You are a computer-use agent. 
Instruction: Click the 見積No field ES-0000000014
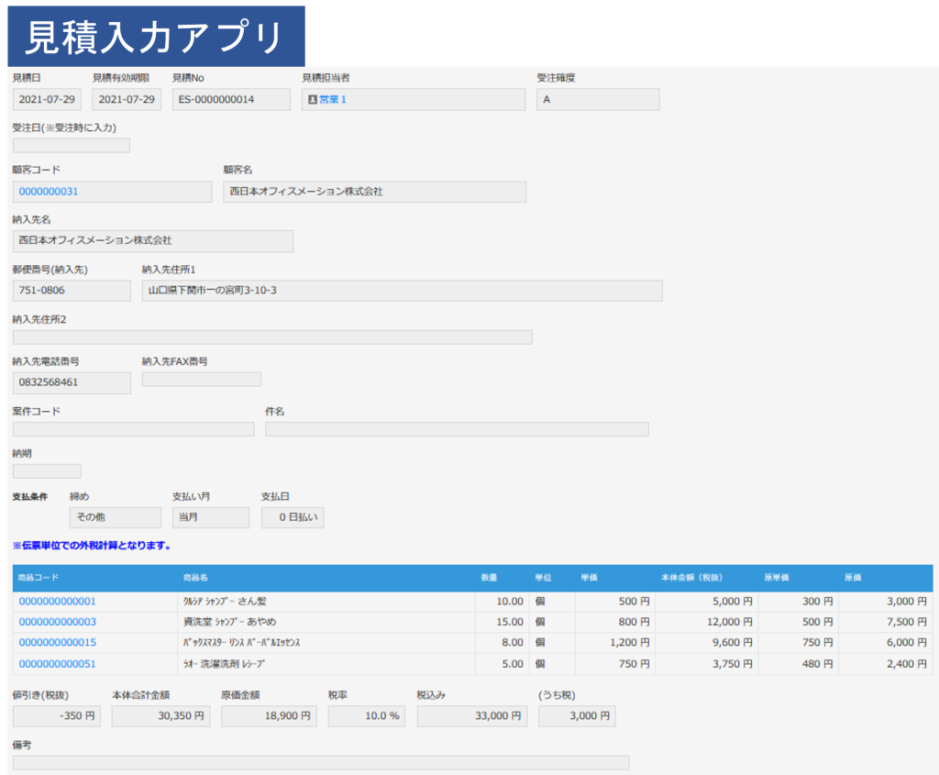(x=231, y=99)
